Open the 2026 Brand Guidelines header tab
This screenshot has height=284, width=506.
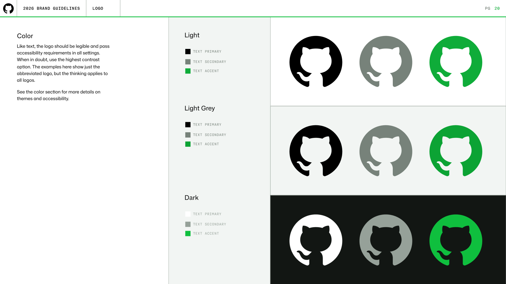[x=52, y=9]
